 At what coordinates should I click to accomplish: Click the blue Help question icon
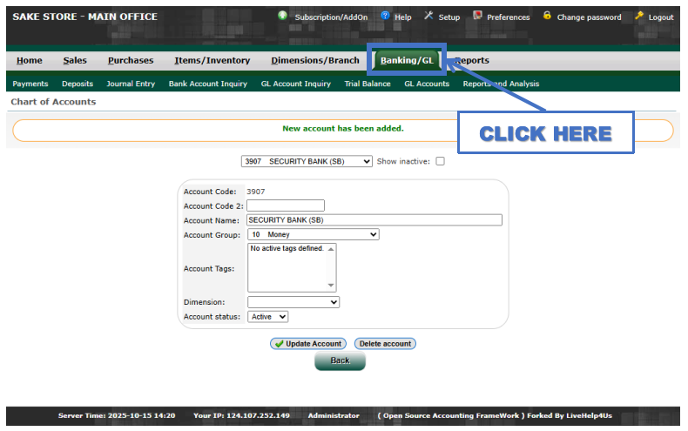(385, 16)
